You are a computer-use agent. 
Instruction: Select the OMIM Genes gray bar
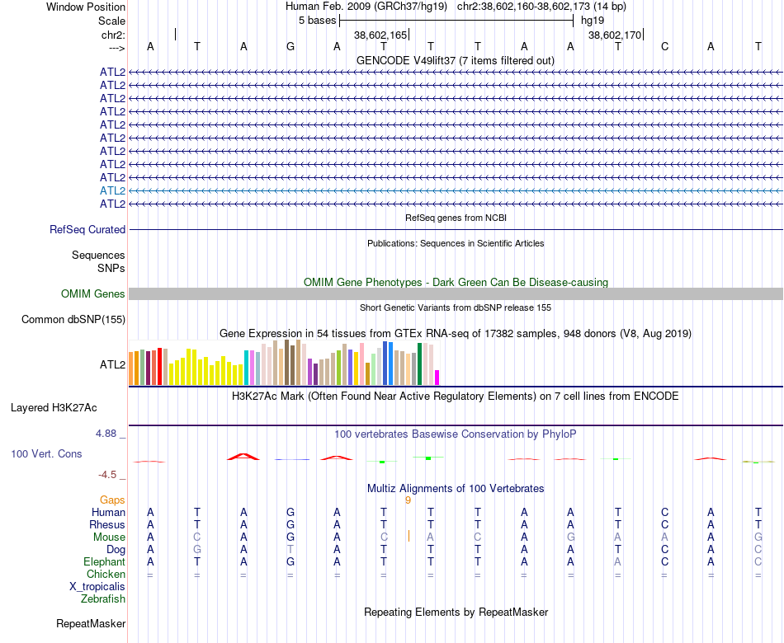tap(456, 293)
